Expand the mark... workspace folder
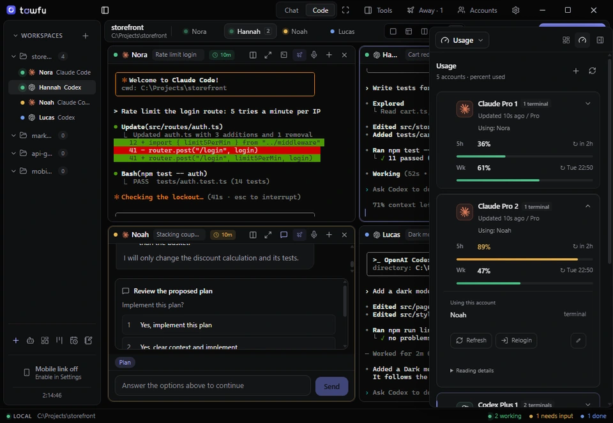The width and height of the screenshot is (613, 423). point(13,135)
